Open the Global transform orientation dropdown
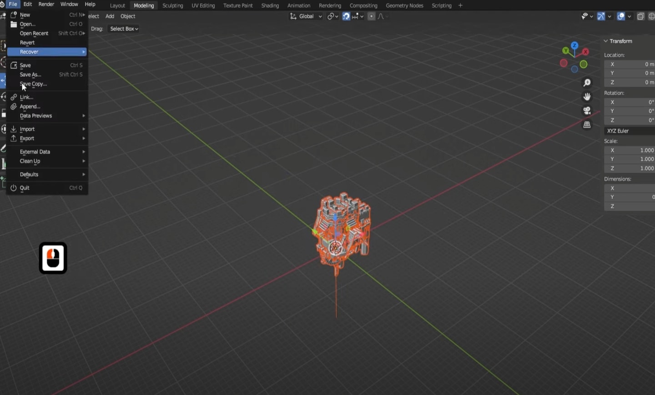 tap(306, 16)
